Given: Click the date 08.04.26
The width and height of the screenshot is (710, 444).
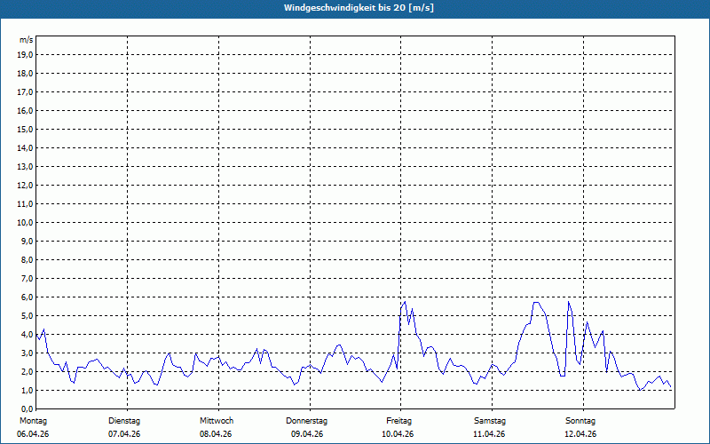Looking at the screenshot, I should [216, 434].
